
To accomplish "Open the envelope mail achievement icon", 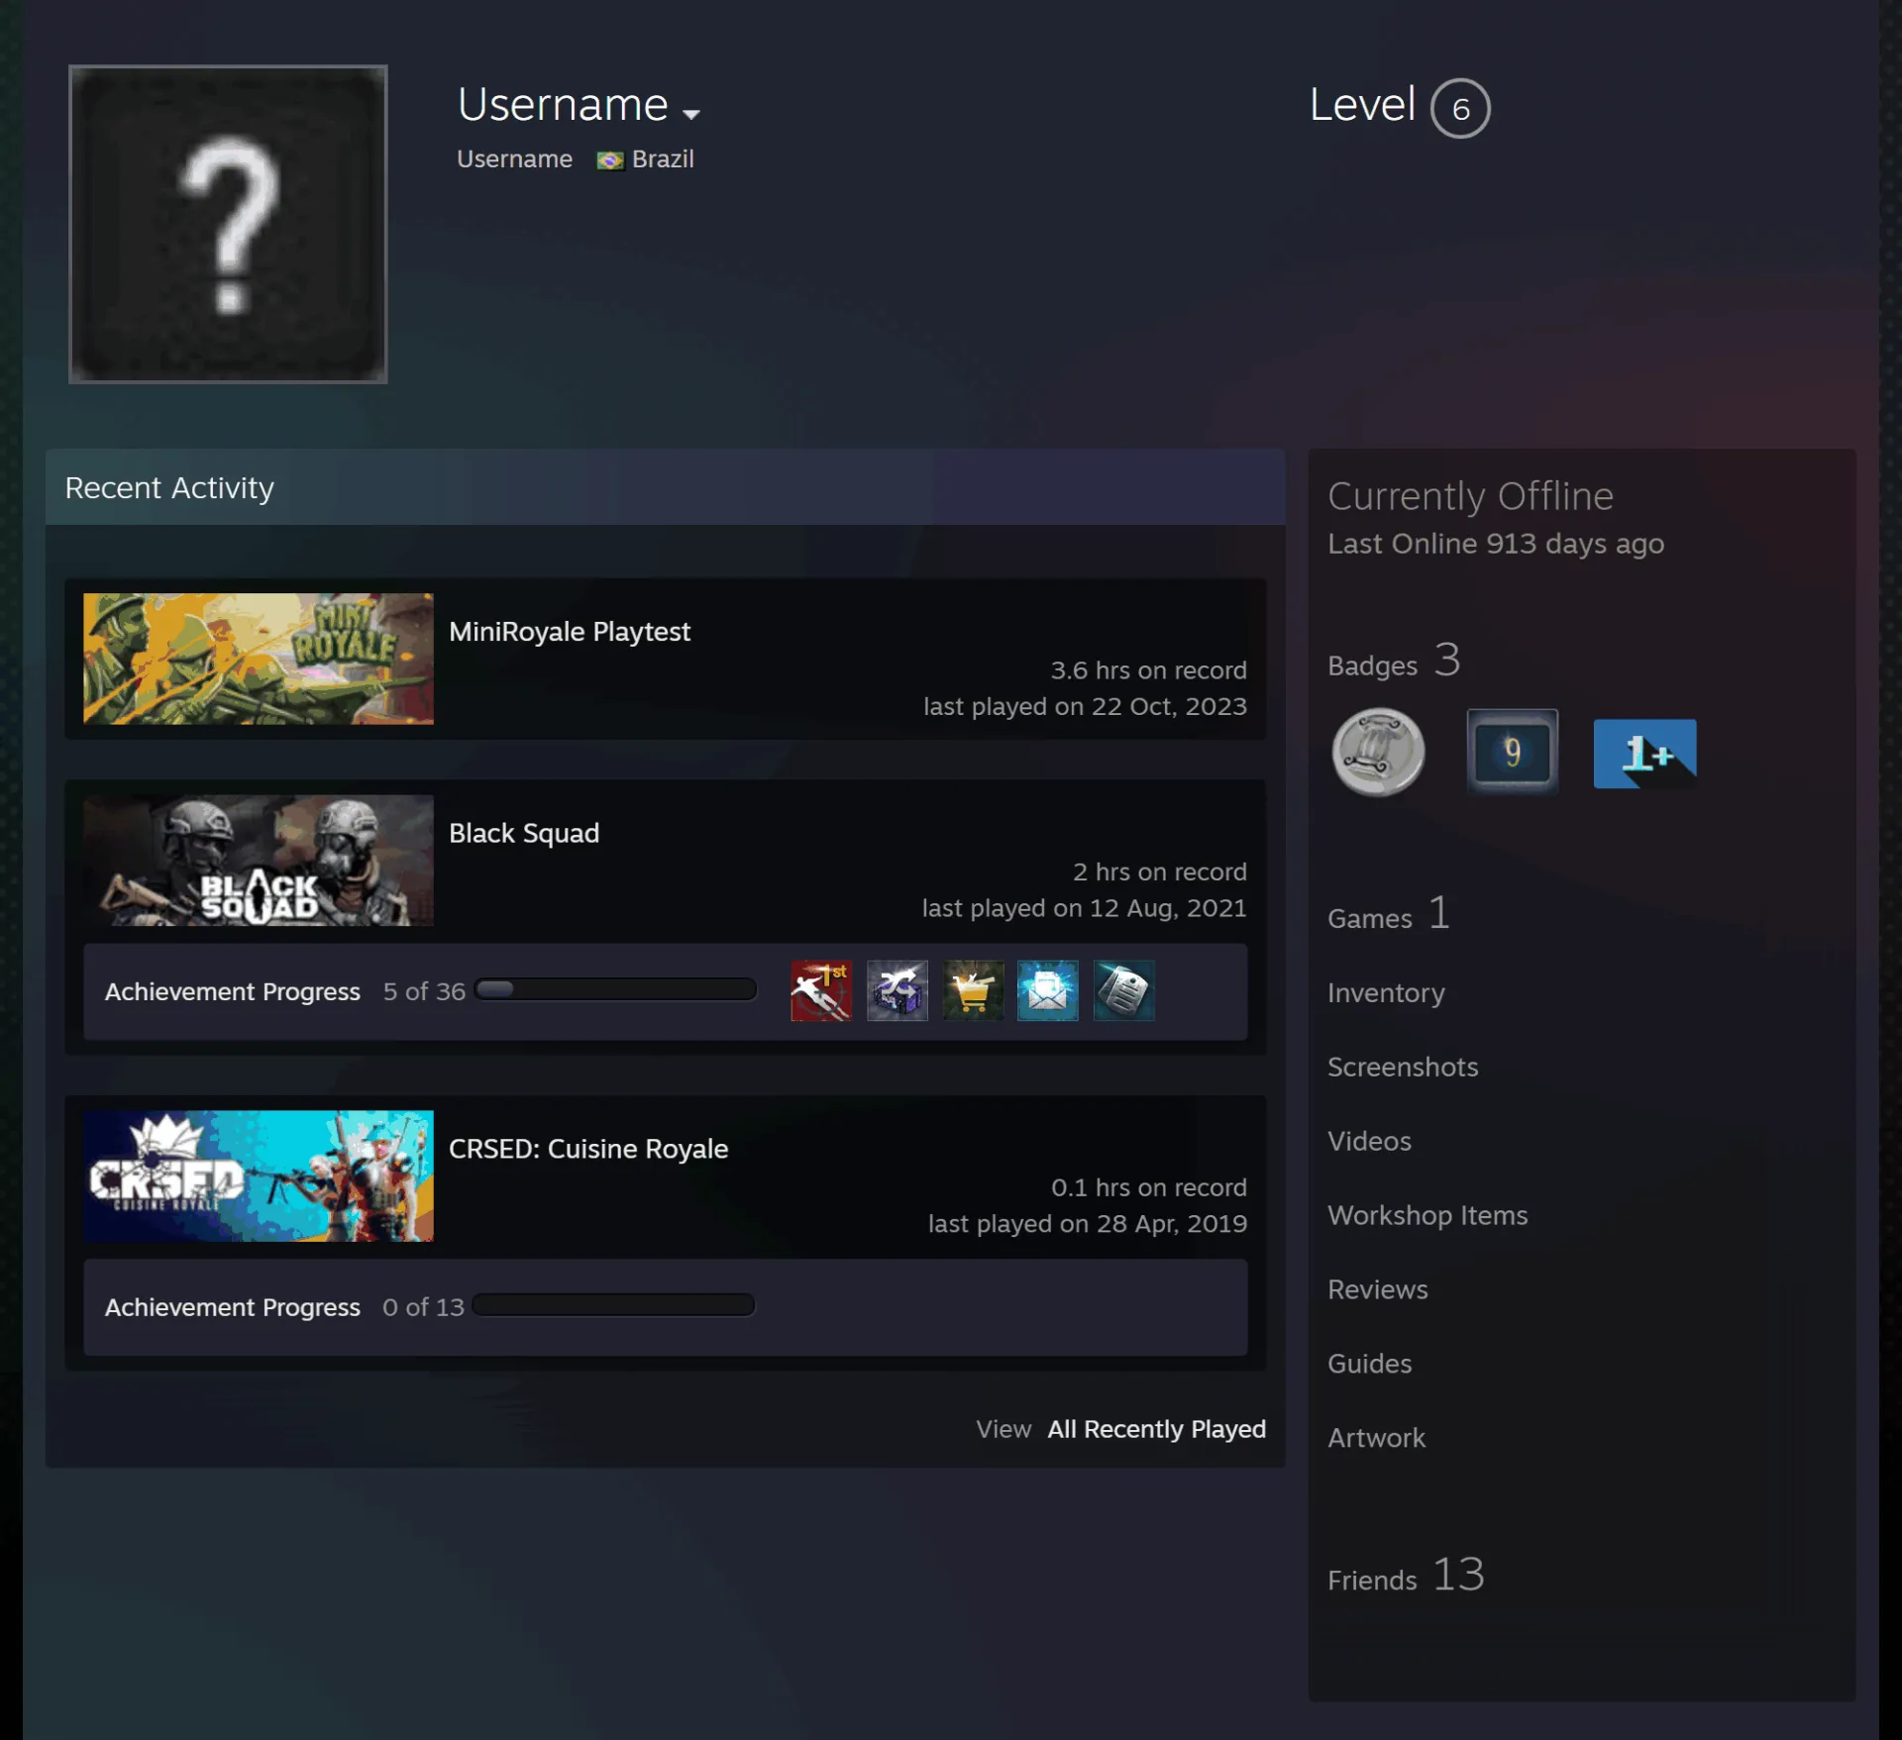I will [x=1048, y=990].
